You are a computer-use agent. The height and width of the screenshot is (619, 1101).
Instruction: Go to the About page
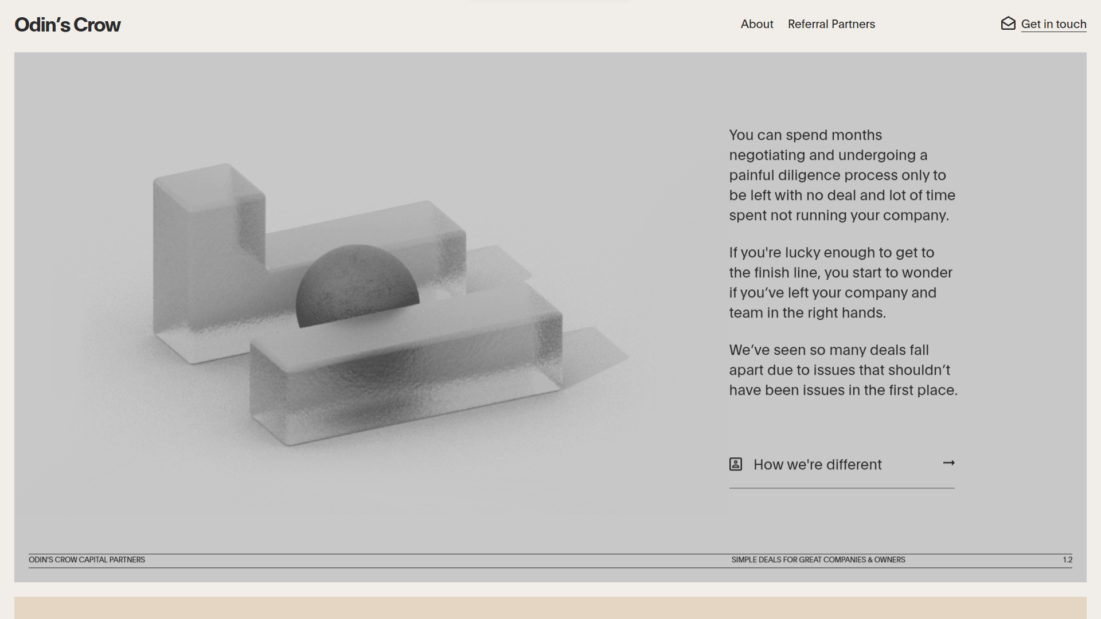[757, 24]
